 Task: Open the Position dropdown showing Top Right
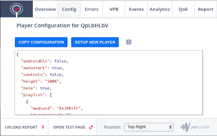click(149, 127)
